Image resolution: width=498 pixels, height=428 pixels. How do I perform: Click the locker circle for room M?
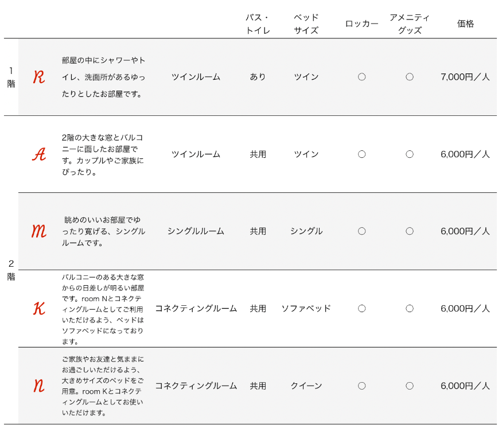(x=362, y=231)
